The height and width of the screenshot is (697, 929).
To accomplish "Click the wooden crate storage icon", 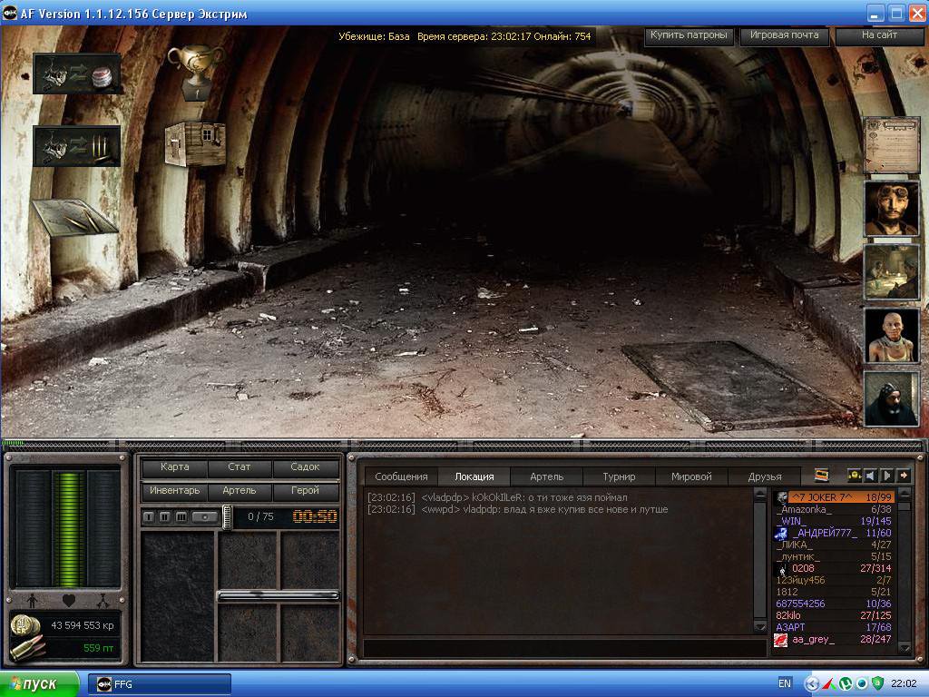I will click(195, 144).
